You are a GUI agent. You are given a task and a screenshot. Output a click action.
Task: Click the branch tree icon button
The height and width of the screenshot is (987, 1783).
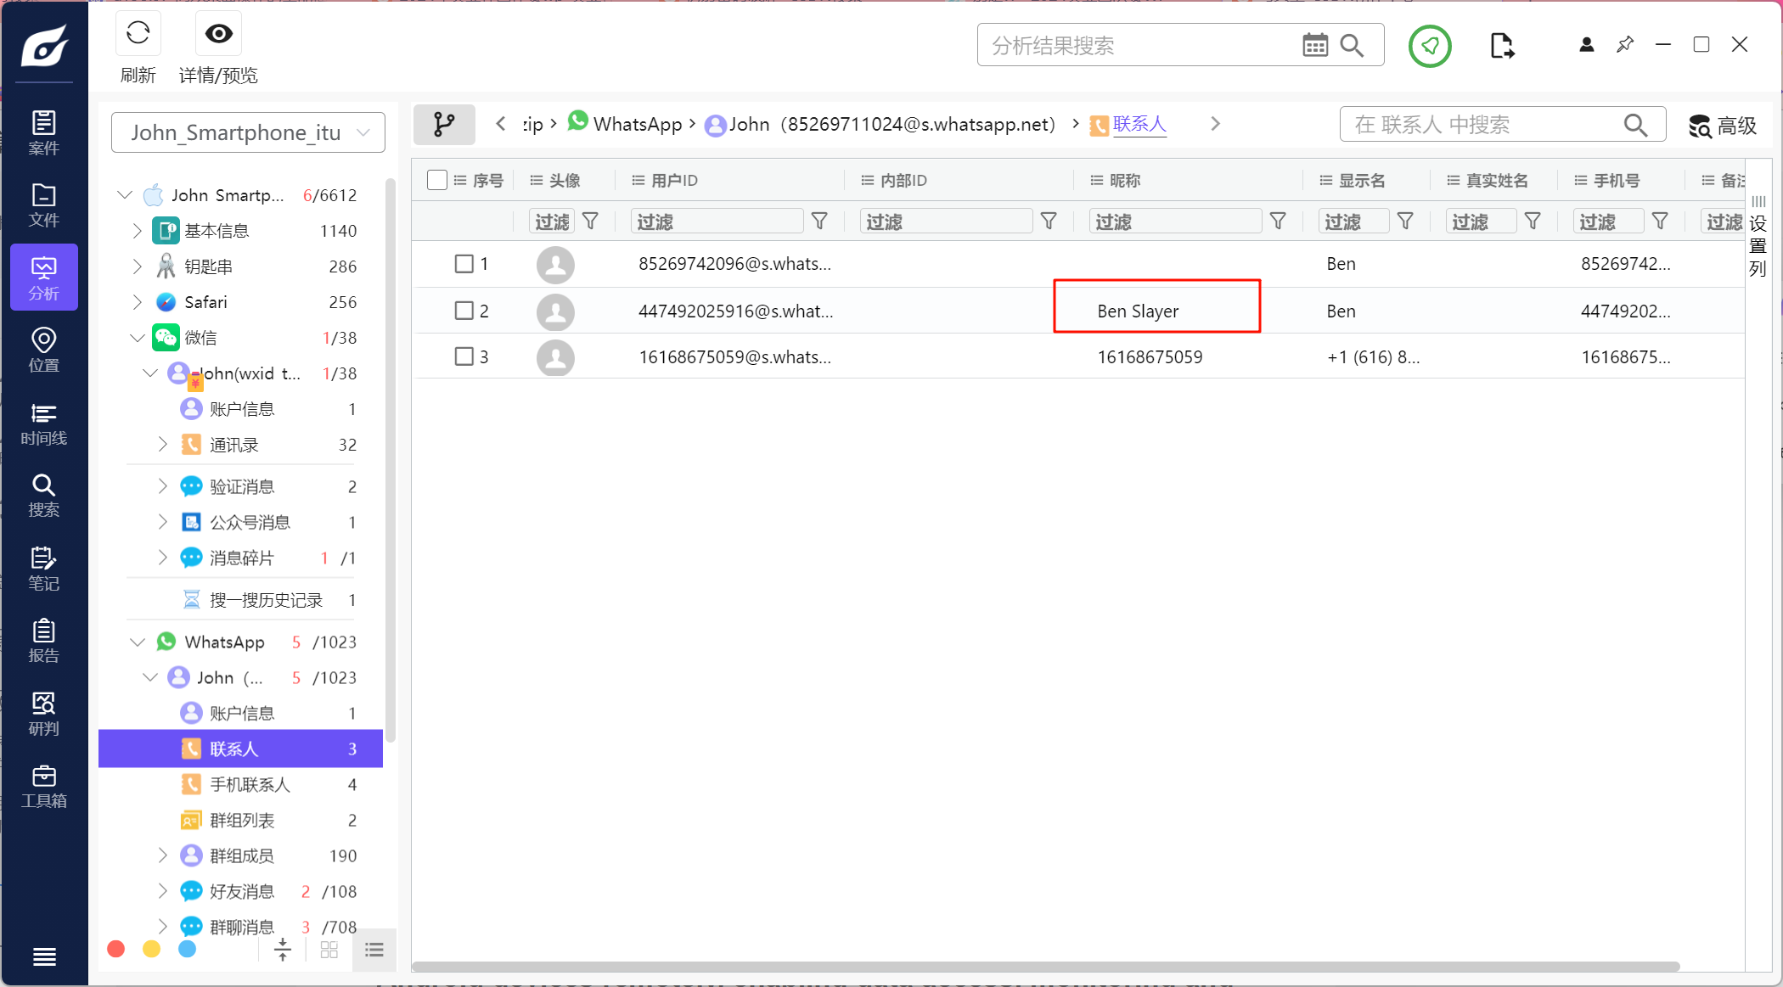[443, 125]
